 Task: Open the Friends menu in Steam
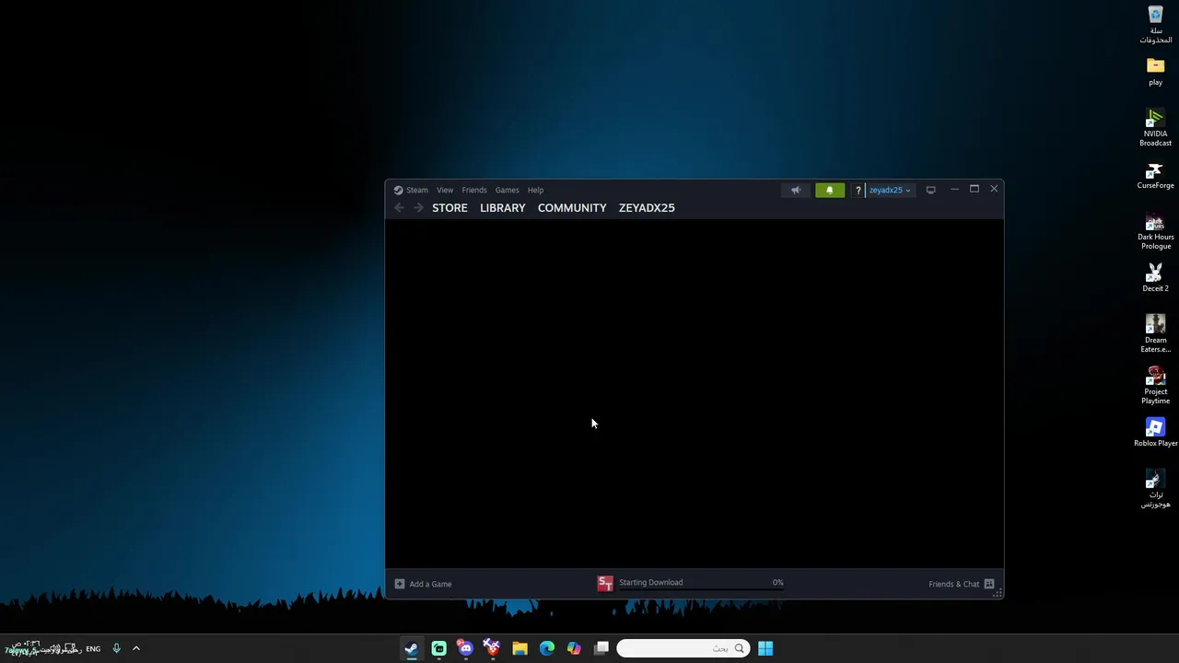[x=474, y=190]
